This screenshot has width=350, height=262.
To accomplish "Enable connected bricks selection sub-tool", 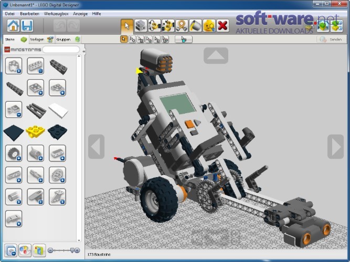I will tap(141, 39).
